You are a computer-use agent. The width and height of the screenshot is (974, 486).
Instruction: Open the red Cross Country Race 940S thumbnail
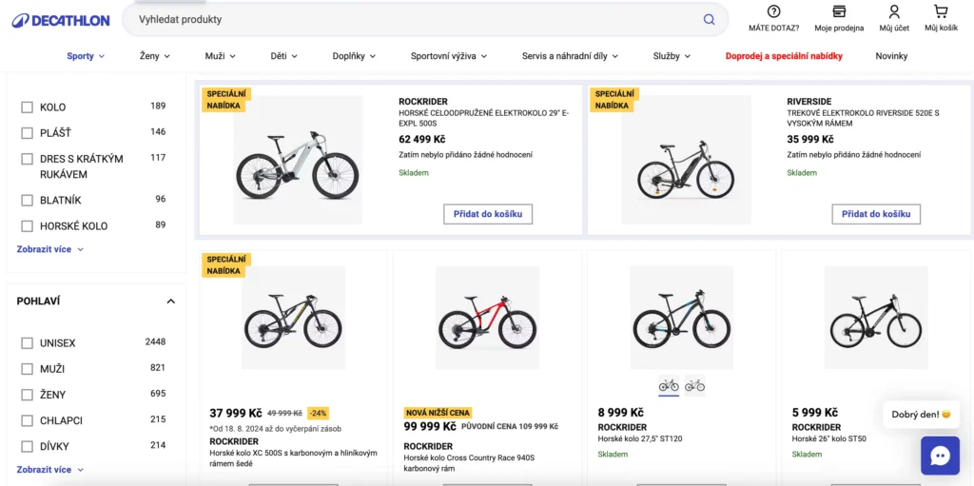coord(487,318)
